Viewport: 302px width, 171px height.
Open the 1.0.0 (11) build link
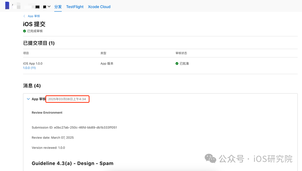[29, 68]
